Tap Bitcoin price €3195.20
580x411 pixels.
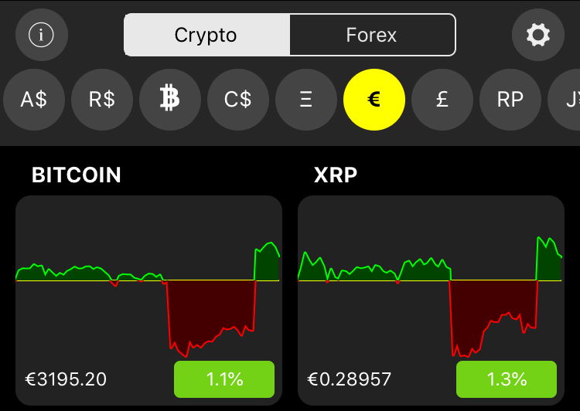pos(66,379)
